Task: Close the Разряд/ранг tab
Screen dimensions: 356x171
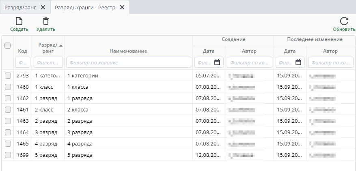Action: (43, 7)
